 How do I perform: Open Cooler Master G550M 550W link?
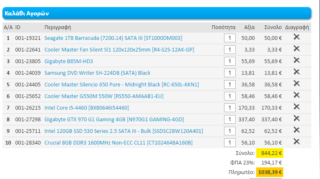(104, 96)
